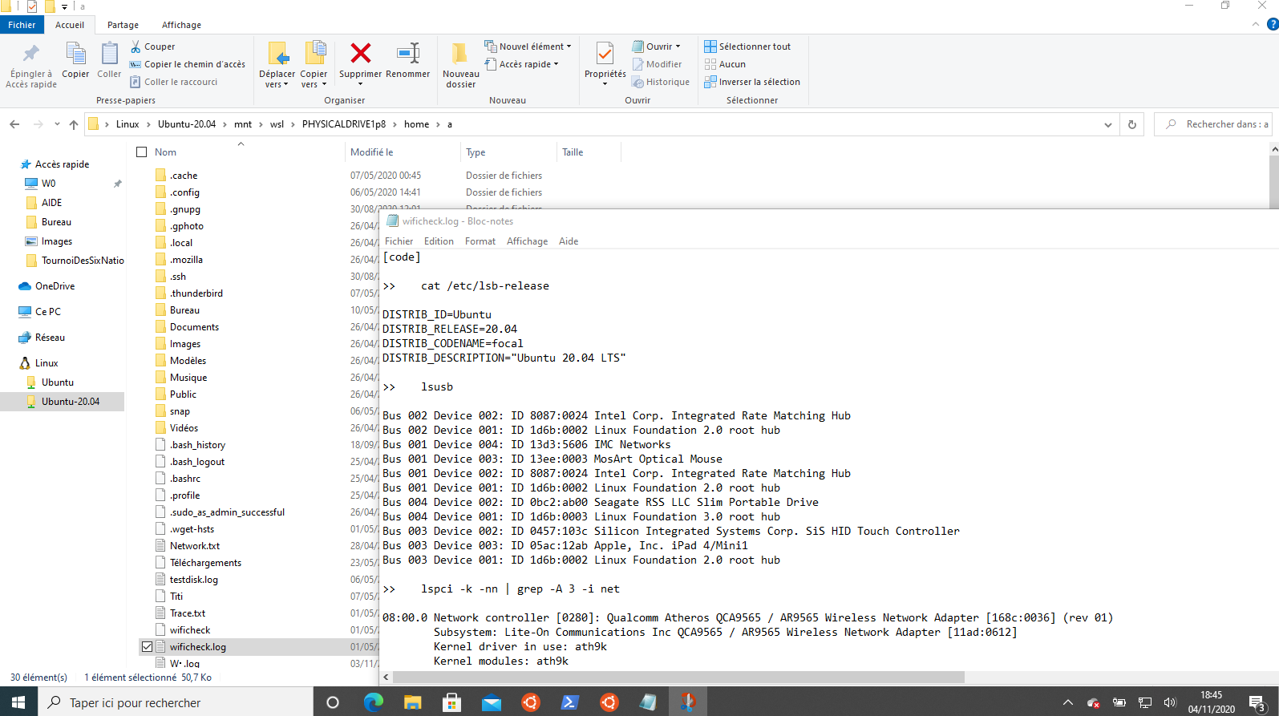Select W0 in quick access
Image resolution: width=1279 pixels, height=716 pixels.
tap(49, 184)
